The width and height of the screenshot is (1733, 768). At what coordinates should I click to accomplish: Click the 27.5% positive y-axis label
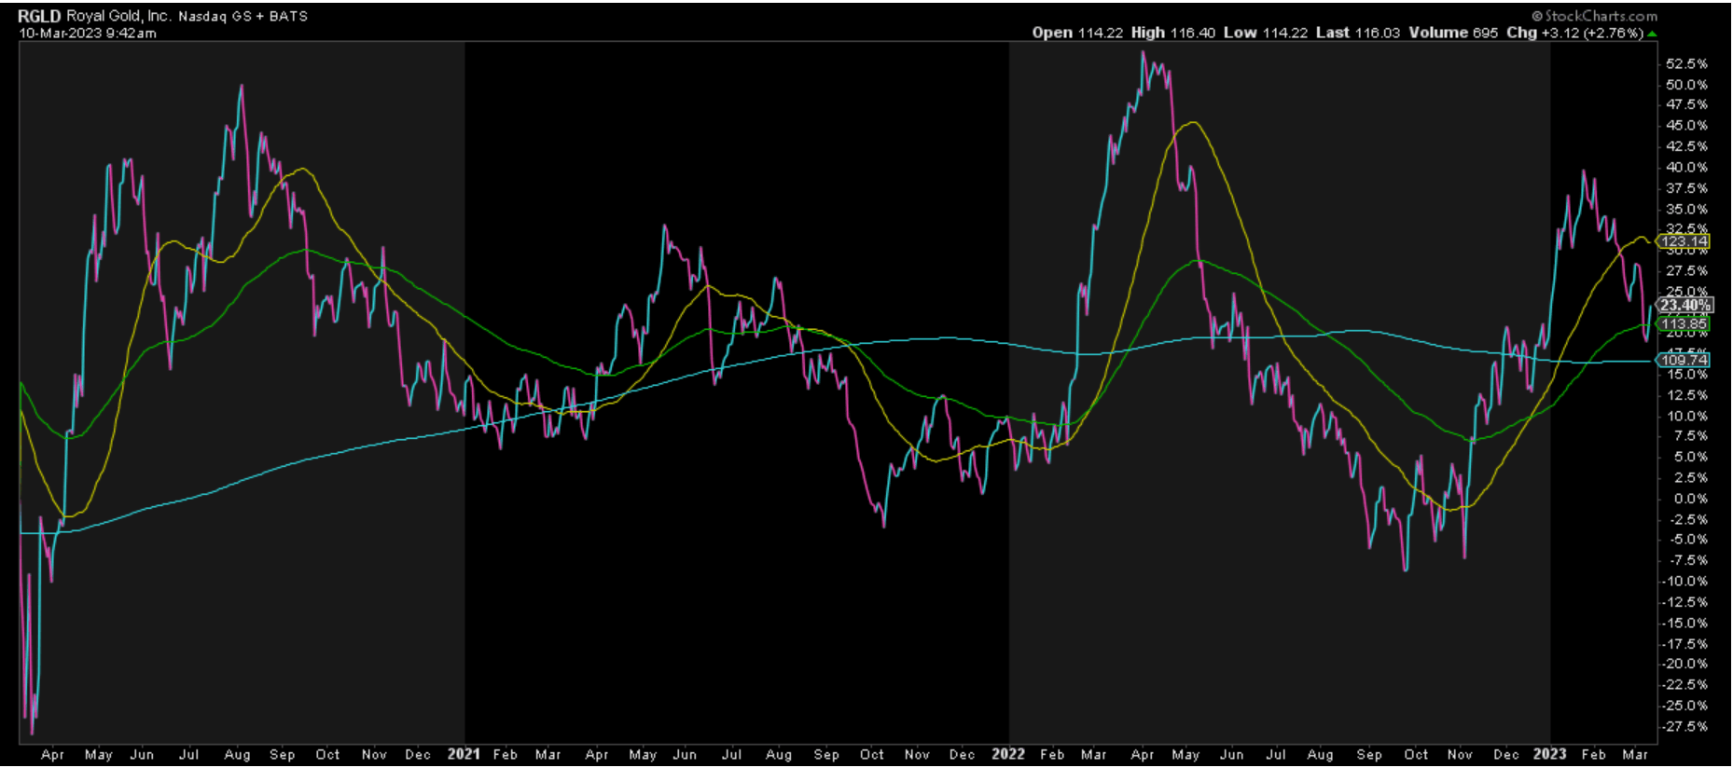[1687, 270]
